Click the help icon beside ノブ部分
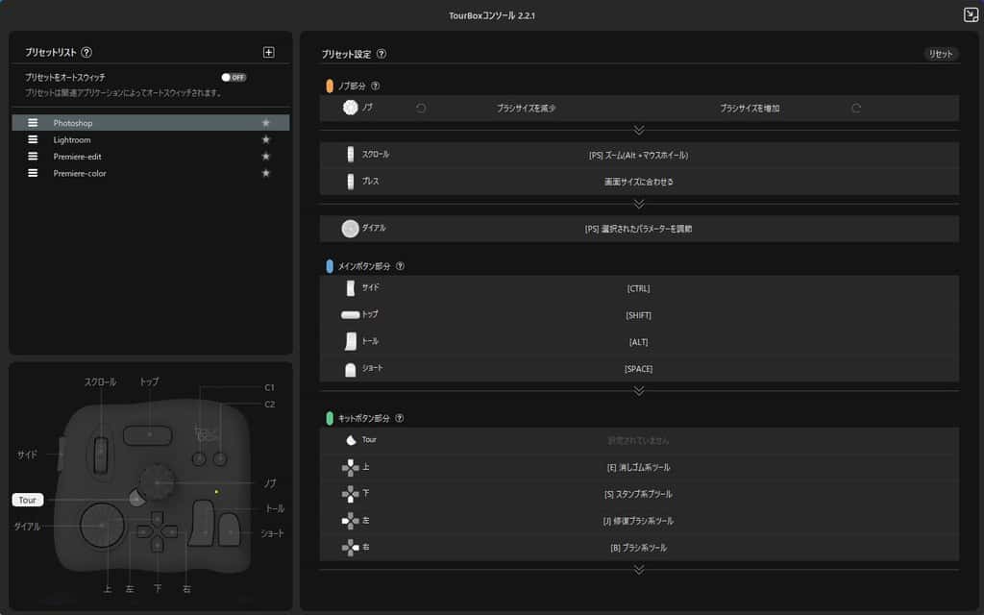 click(x=376, y=86)
